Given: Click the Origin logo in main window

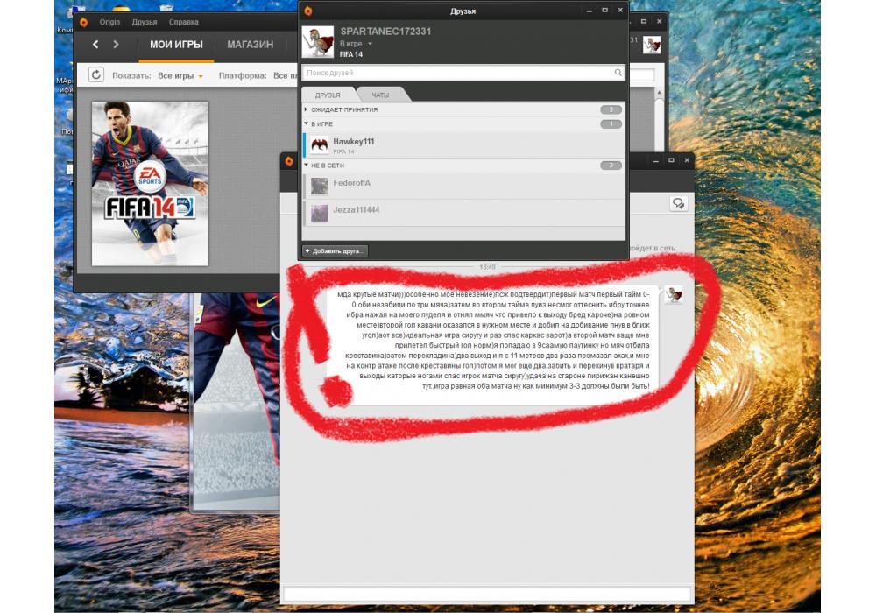Looking at the screenshot, I should (x=84, y=23).
